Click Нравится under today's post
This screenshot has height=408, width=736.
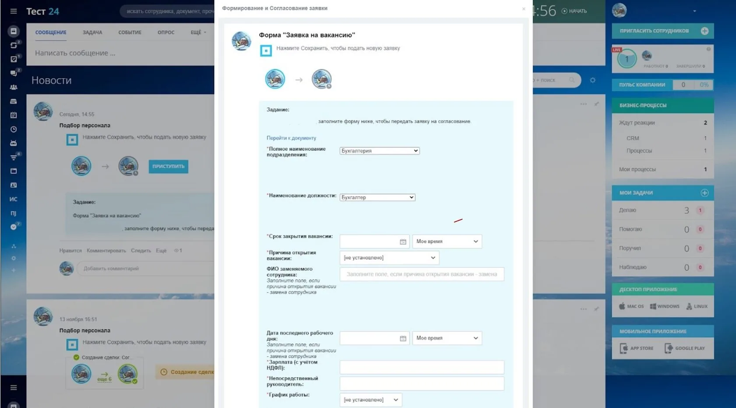71,251
